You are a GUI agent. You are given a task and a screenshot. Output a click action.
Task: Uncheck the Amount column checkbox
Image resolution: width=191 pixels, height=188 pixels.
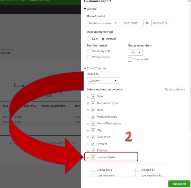click(93, 144)
